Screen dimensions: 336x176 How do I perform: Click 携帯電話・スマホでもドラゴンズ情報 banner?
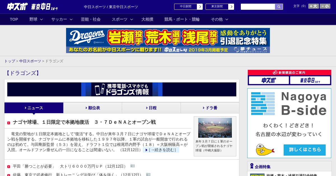point(122,89)
